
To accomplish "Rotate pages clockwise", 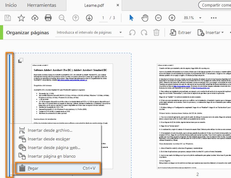I will (x=144, y=32).
